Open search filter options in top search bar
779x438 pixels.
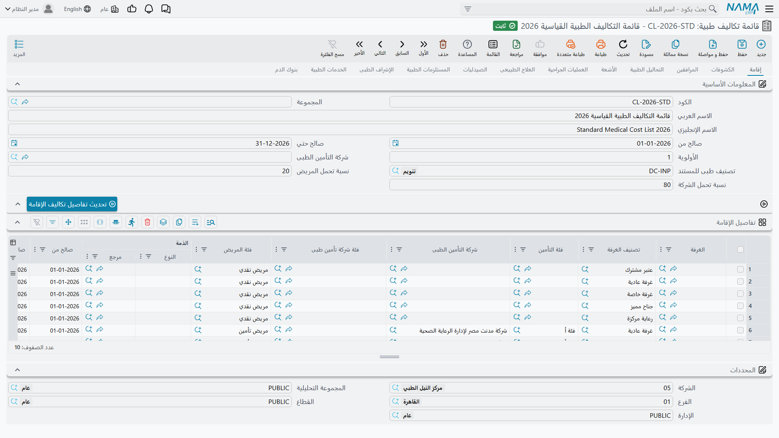(468, 9)
